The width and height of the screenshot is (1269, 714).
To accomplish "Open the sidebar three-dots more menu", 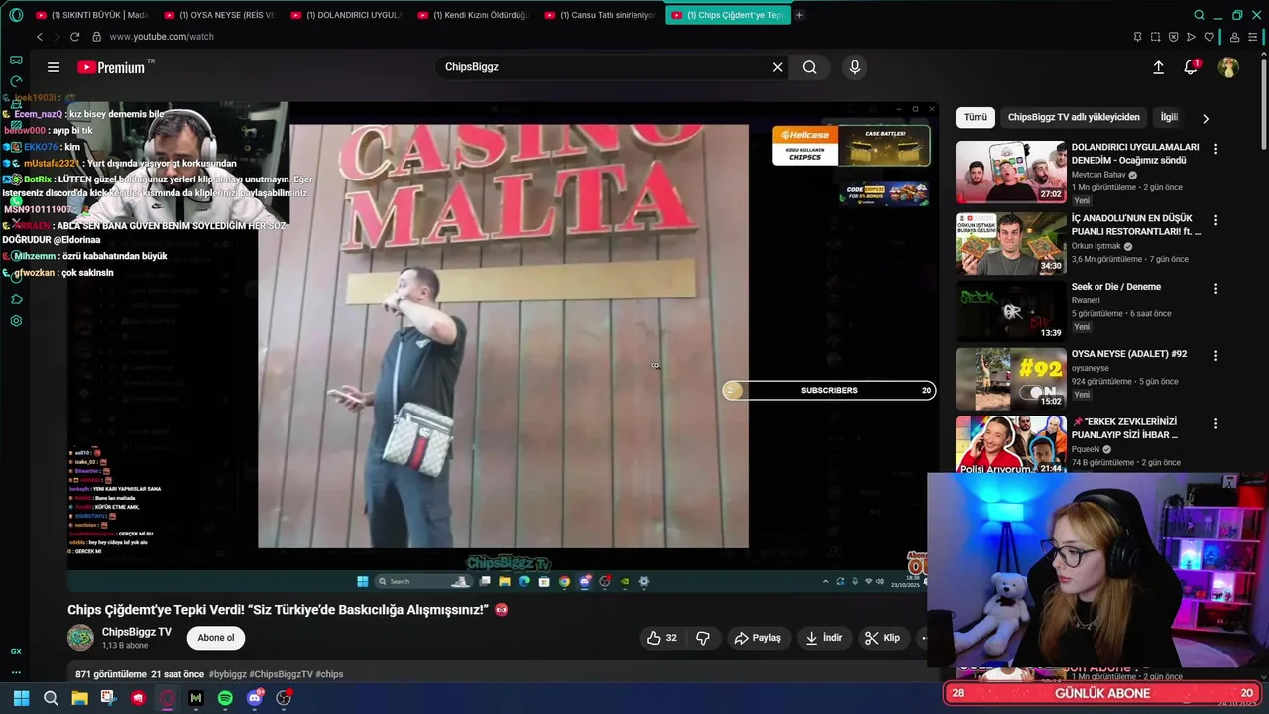I will click(x=16, y=671).
